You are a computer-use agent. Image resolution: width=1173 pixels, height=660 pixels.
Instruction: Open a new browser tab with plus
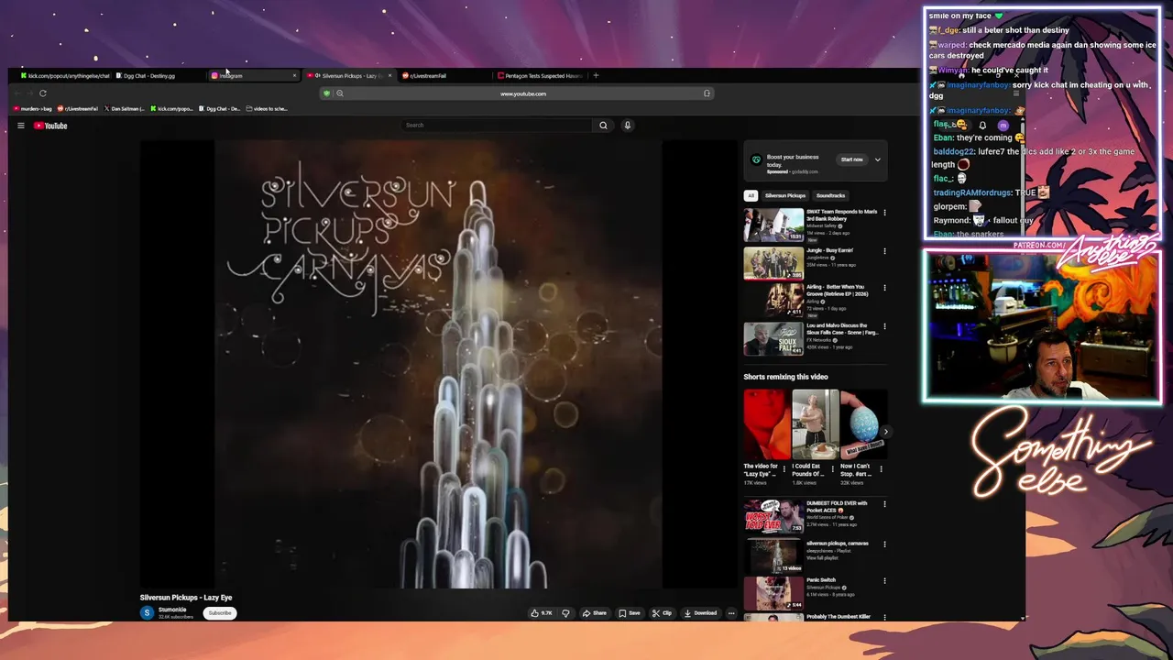tap(596, 75)
